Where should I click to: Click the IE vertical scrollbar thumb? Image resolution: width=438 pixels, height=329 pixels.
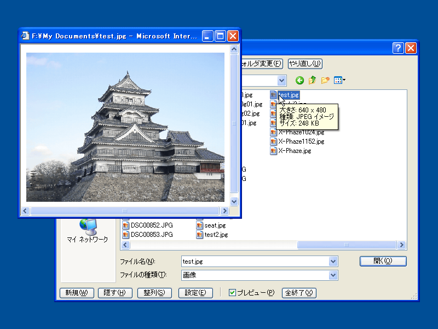[x=234, y=123]
